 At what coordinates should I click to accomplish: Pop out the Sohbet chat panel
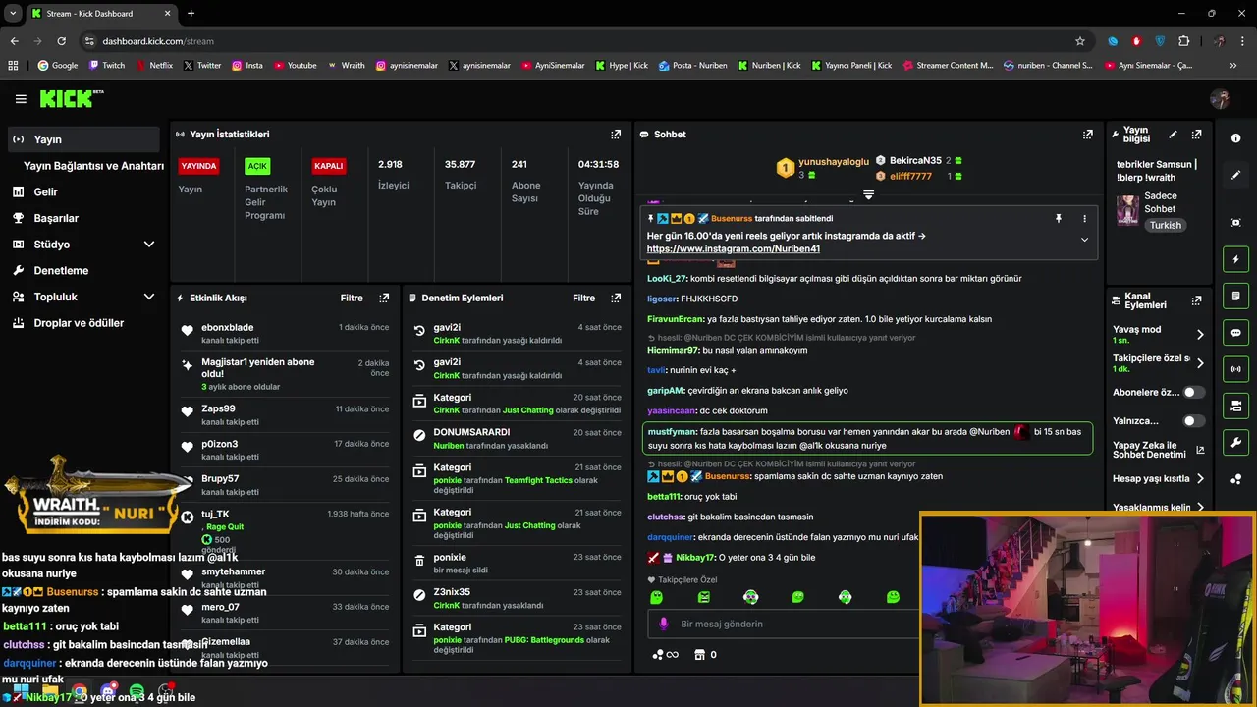pos(1087,135)
